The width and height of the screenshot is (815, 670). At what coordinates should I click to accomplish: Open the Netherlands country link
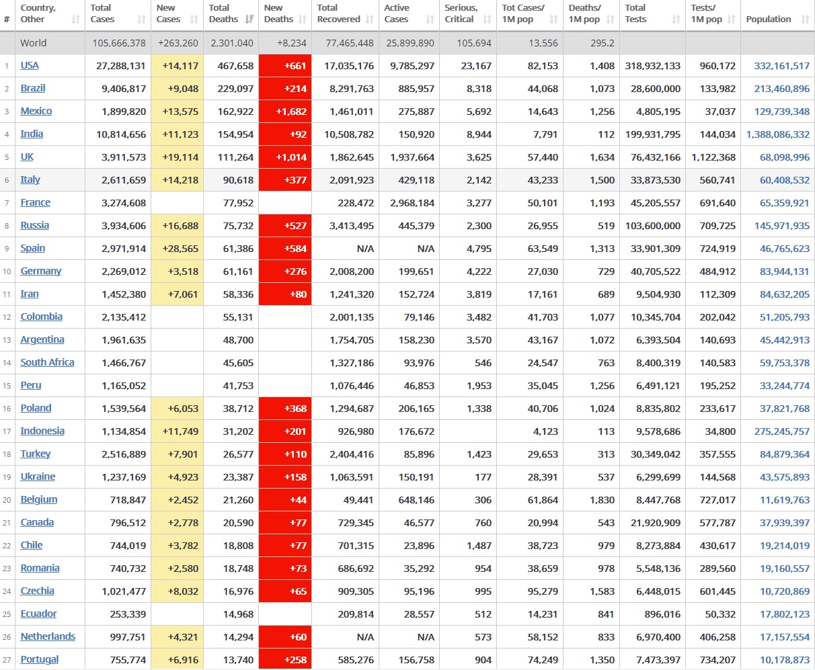click(48, 636)
